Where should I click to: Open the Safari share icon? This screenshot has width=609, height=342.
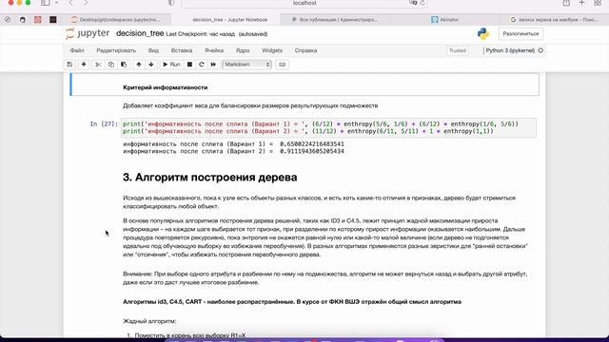click(x=566, y=3)
